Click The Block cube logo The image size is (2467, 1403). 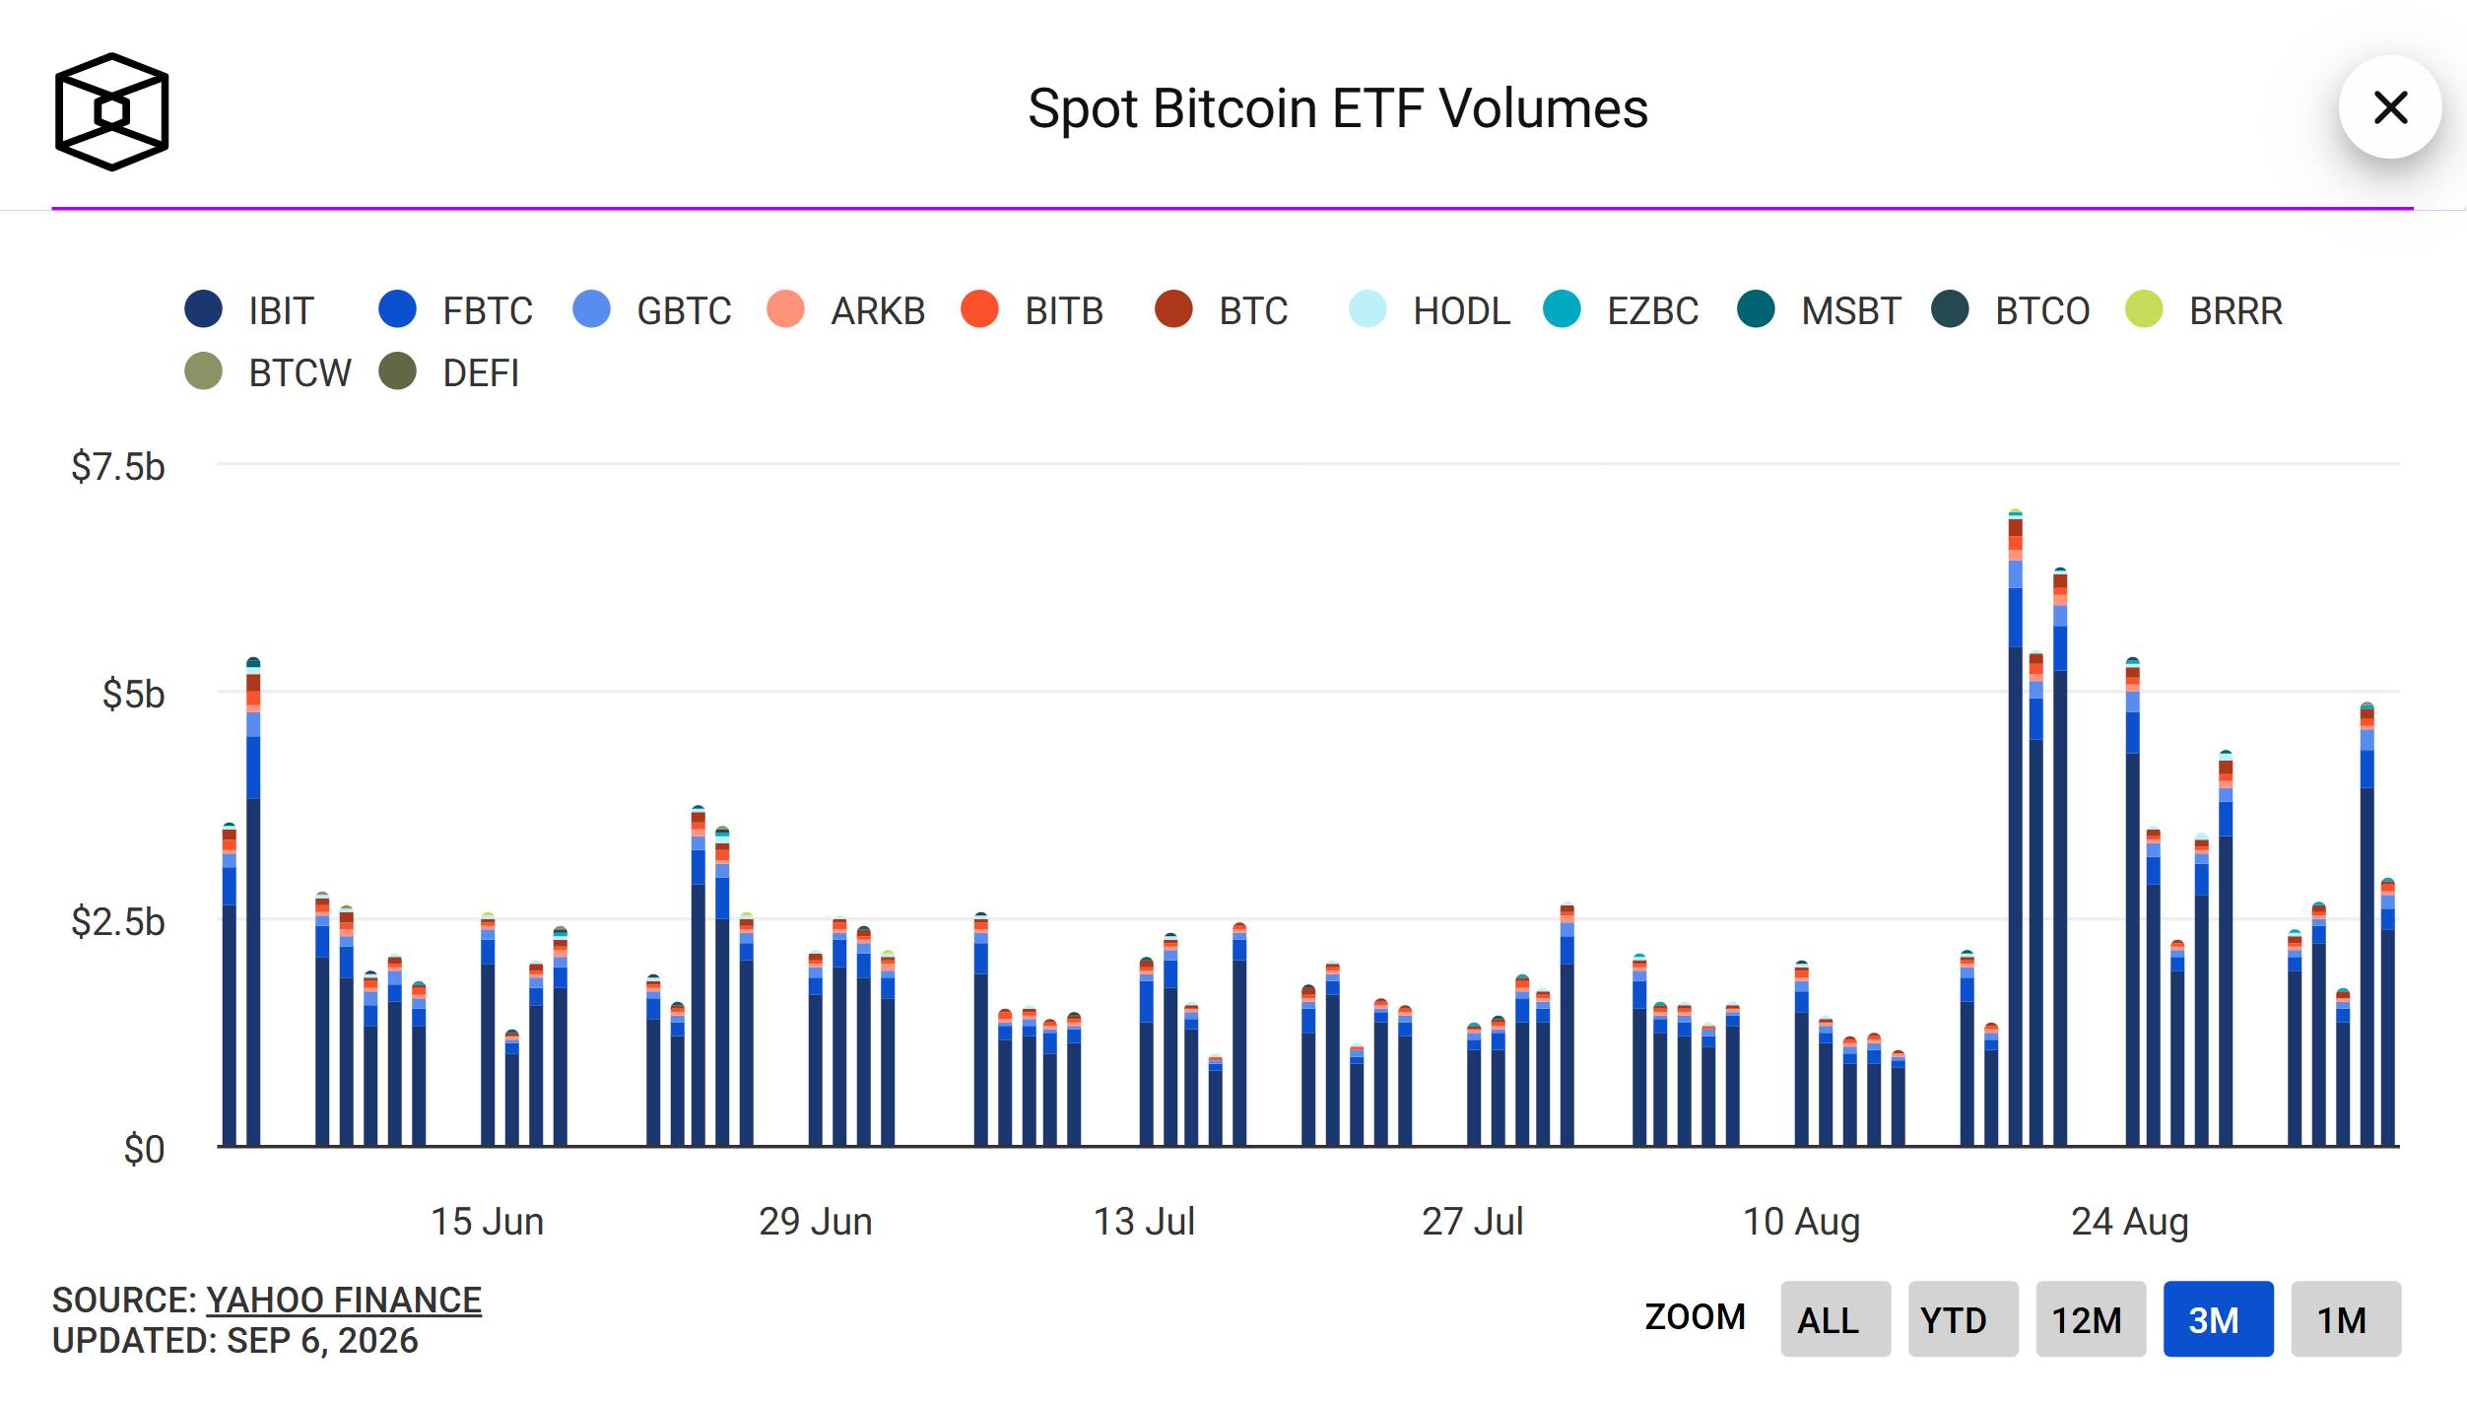(x=111, y=111)
